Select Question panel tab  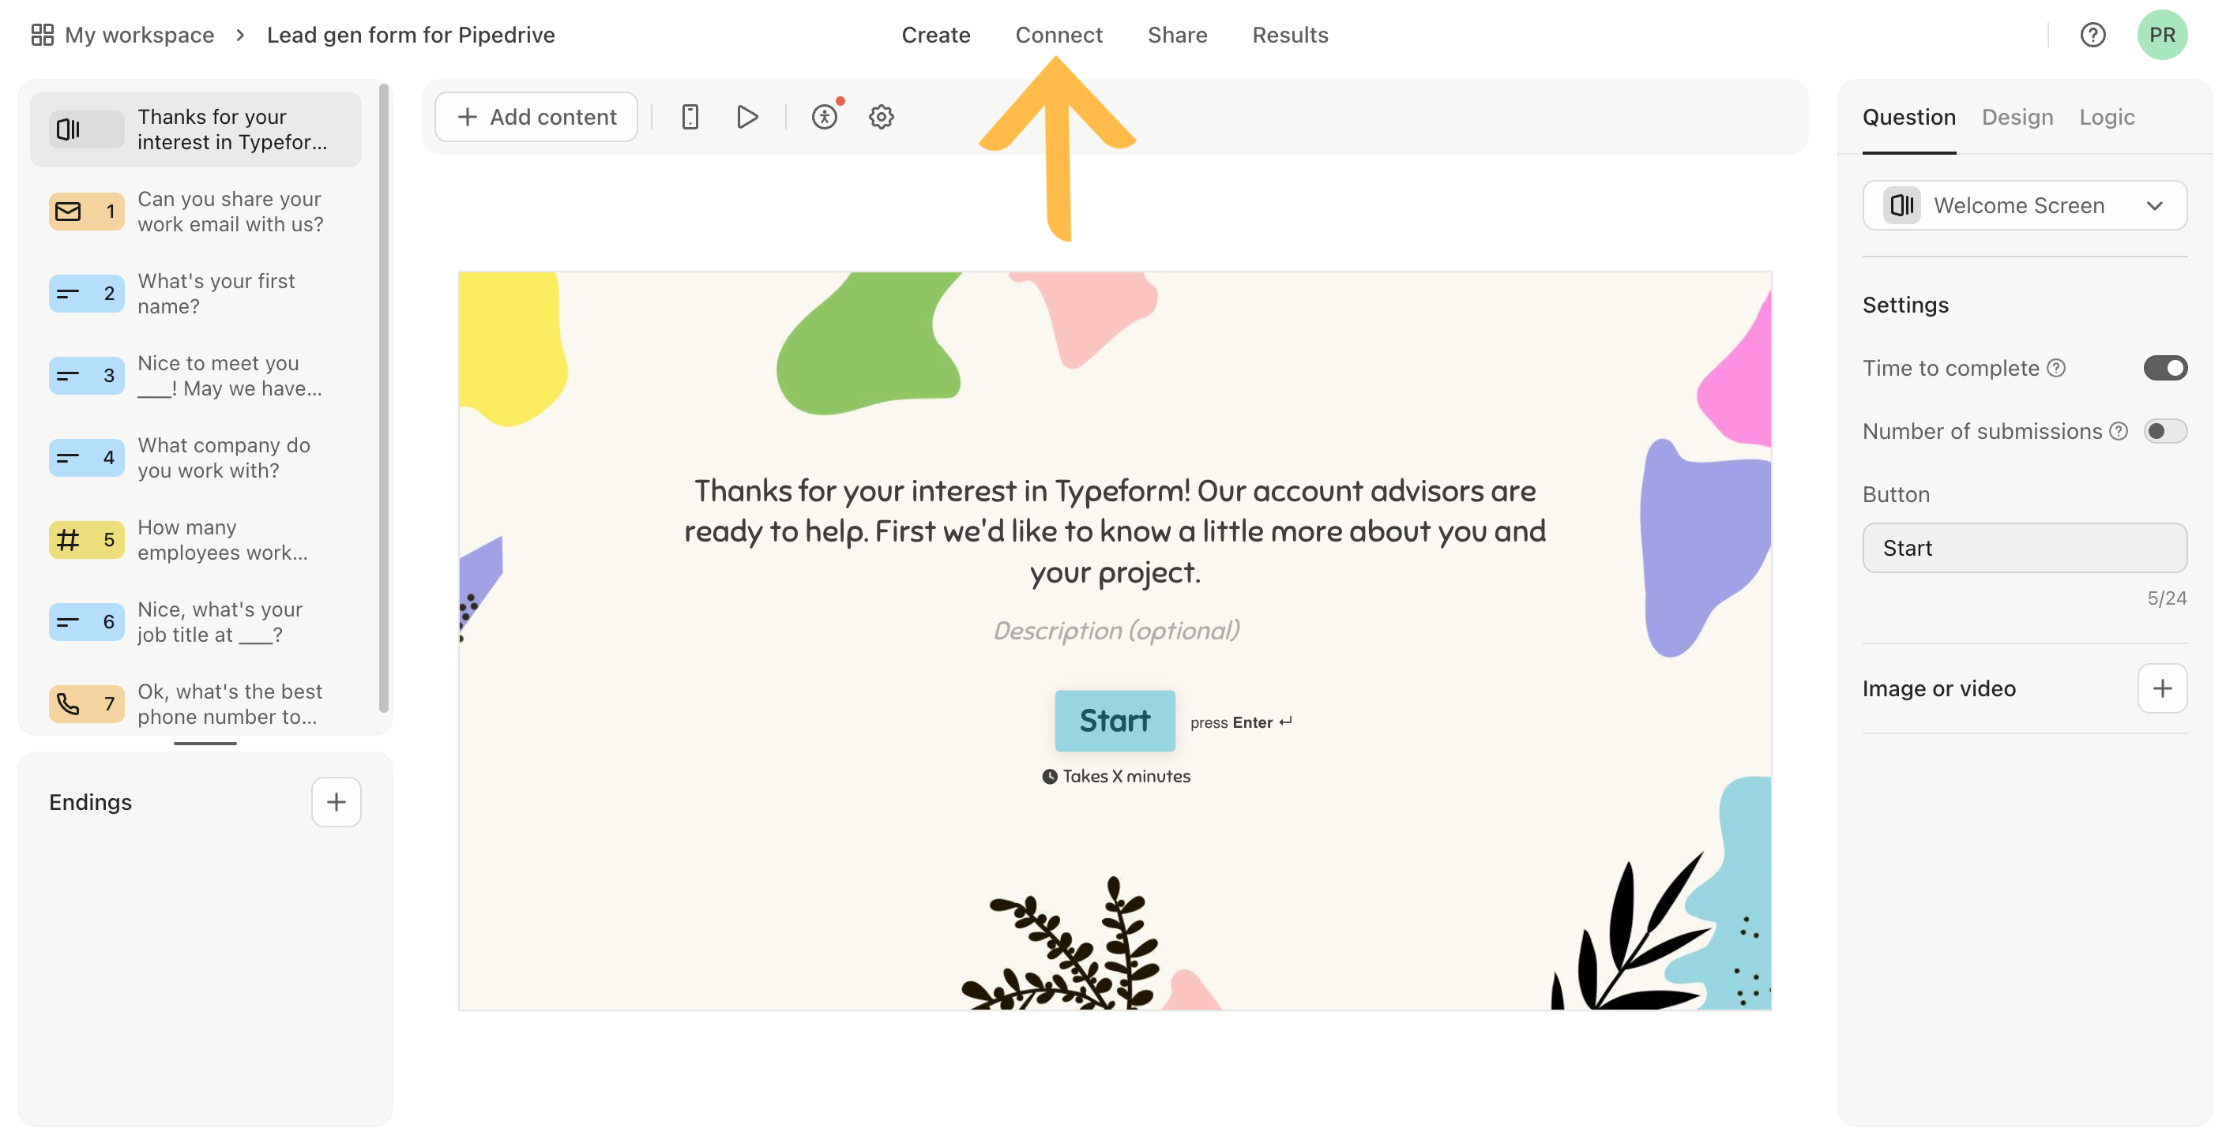(1909, 117)
